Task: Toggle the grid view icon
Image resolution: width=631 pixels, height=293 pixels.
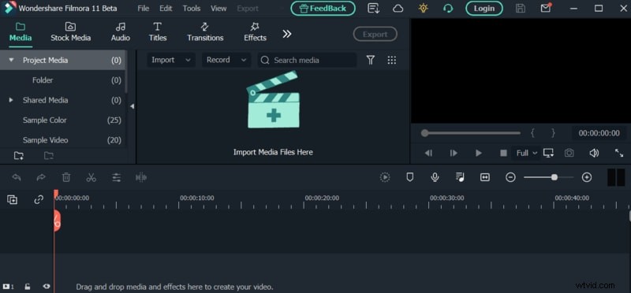Action: [x=391, y=60]
